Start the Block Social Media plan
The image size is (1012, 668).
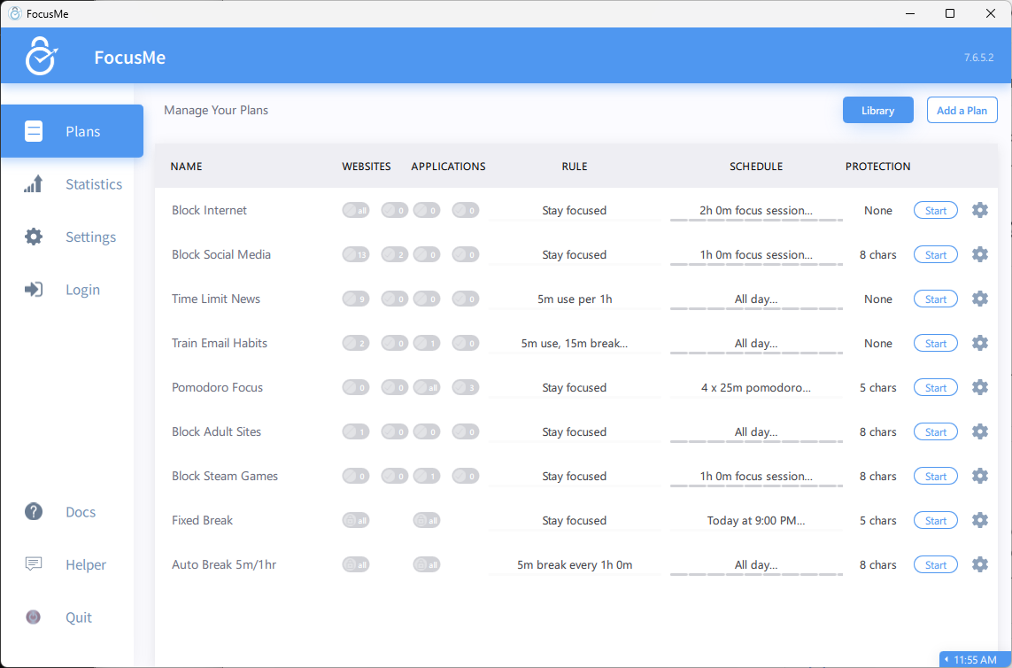(935, 254)
